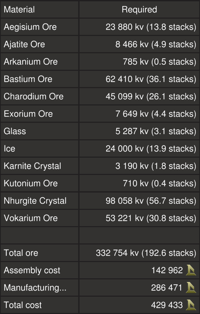
Task: Click the Total cost currency icon
Action: 191,305
